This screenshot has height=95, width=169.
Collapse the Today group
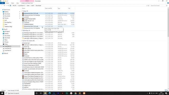coord(22,11)
